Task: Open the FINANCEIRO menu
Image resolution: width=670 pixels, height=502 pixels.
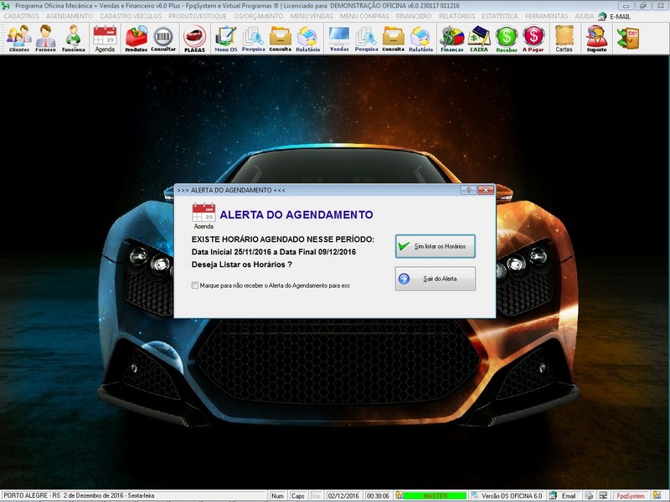Action: click(414, 16)
